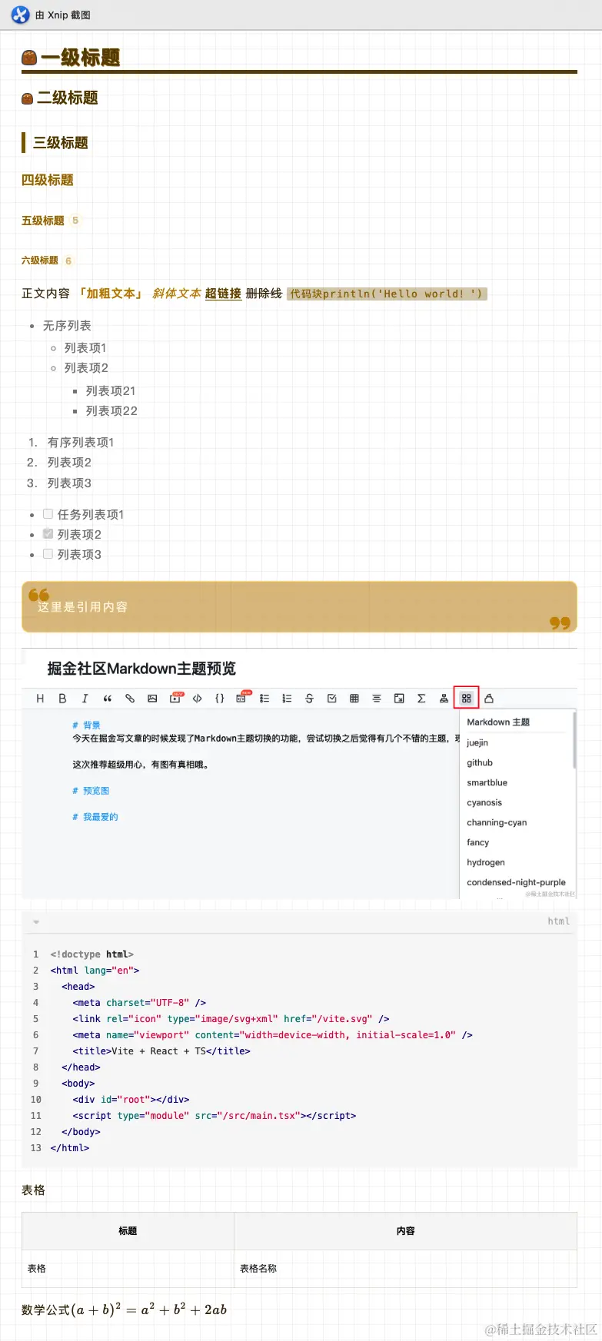Click the inline code println Hello world
Viewport: 602px width, 1341px height.
pos(387,294)
